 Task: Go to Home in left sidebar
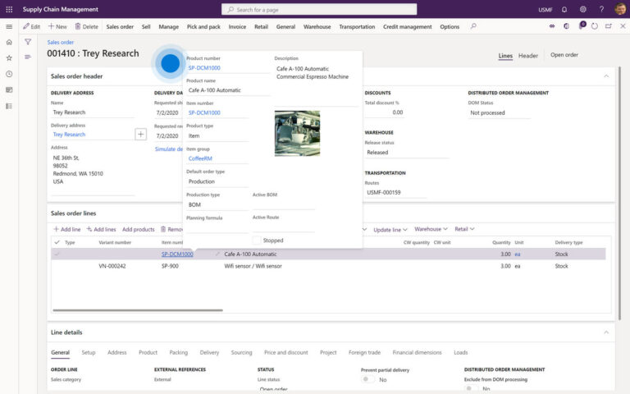coord(9,42)
